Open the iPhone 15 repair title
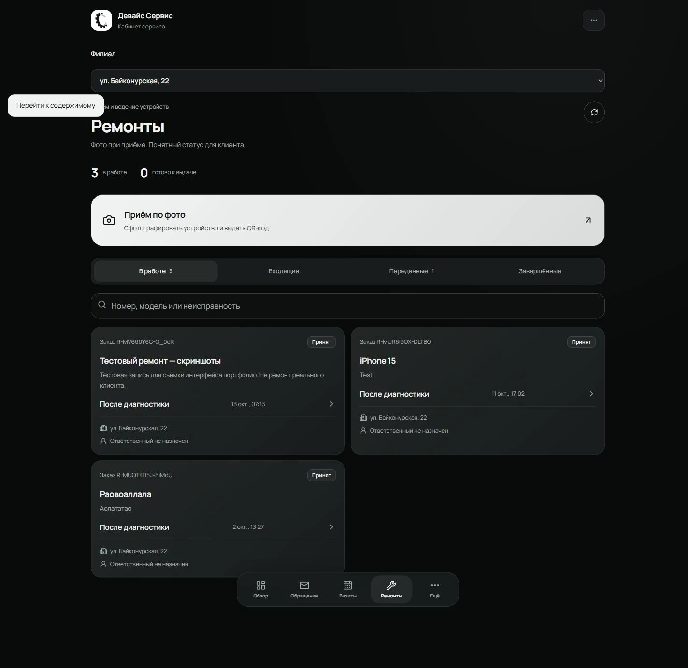Viewport: 688px width, 668px height. point(377,361)
